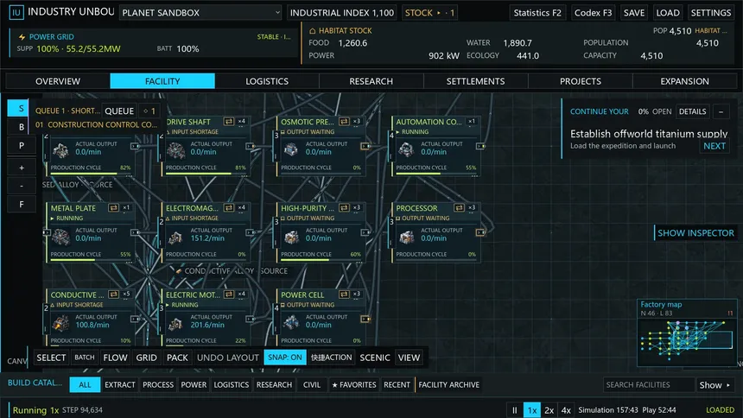
Task: Click Metal Plate production cycle progress bar
Action: click(90, 260)
